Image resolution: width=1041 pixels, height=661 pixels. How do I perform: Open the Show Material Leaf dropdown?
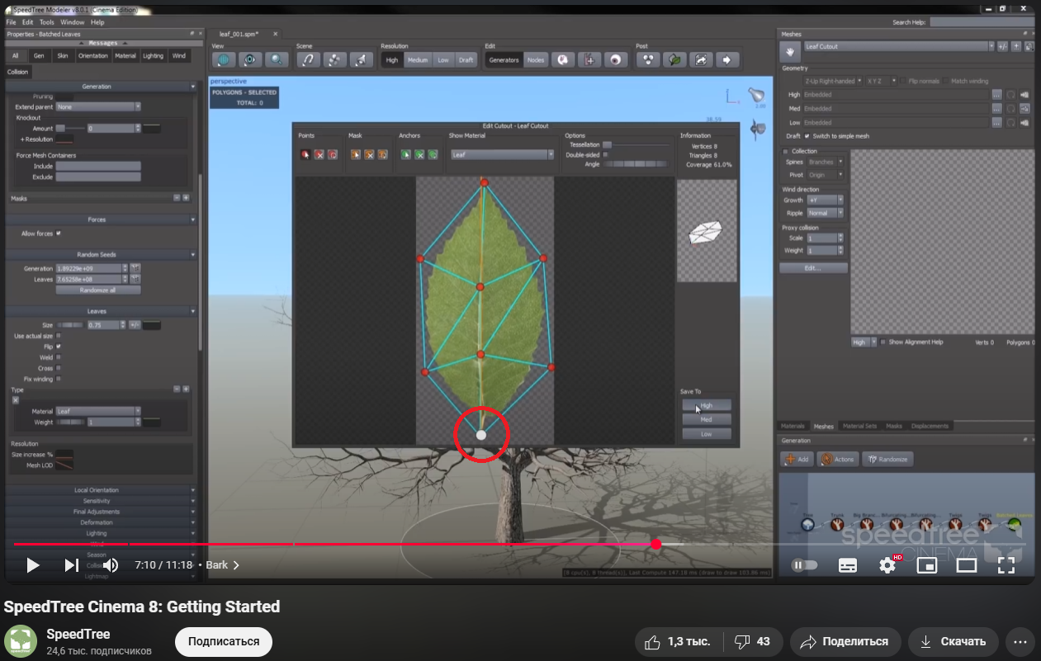[503, 154]
